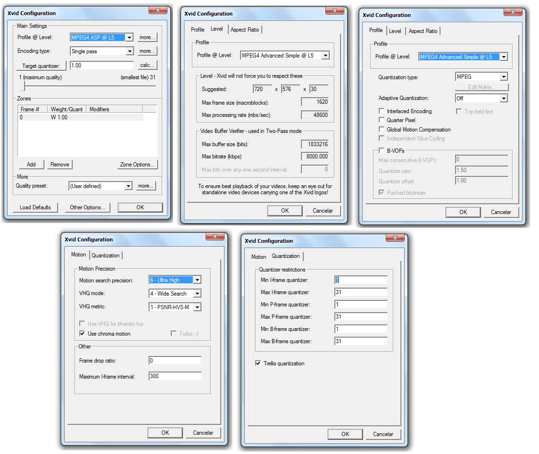539x454 pixels.
Task: Click Cancelar in the Motion Precision window
Action: click(x=203, y=433)
